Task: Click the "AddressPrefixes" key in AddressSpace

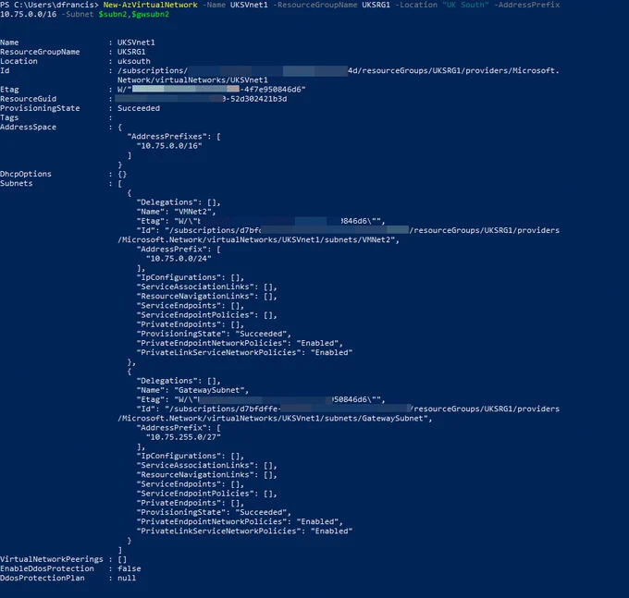Action: [x=169, y=136]
